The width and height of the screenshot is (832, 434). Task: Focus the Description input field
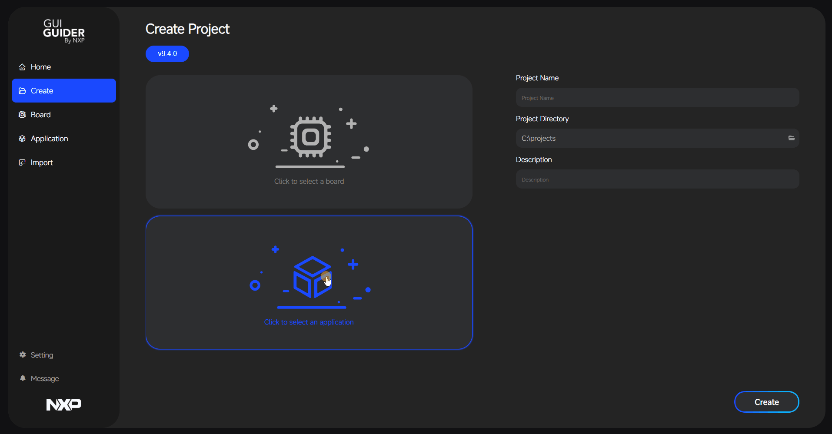point(657,179)
